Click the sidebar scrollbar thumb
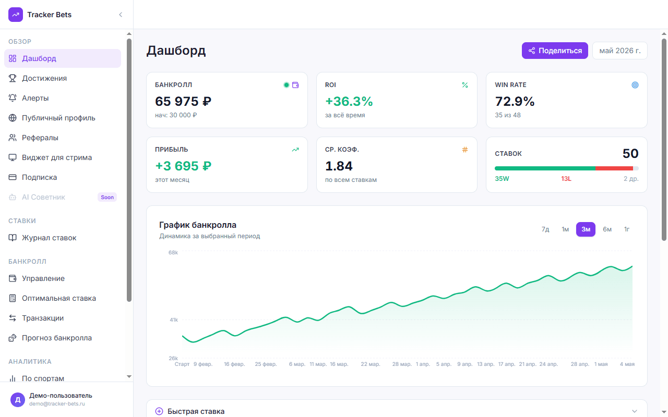 pyautogui.click(x=129, y=170)
